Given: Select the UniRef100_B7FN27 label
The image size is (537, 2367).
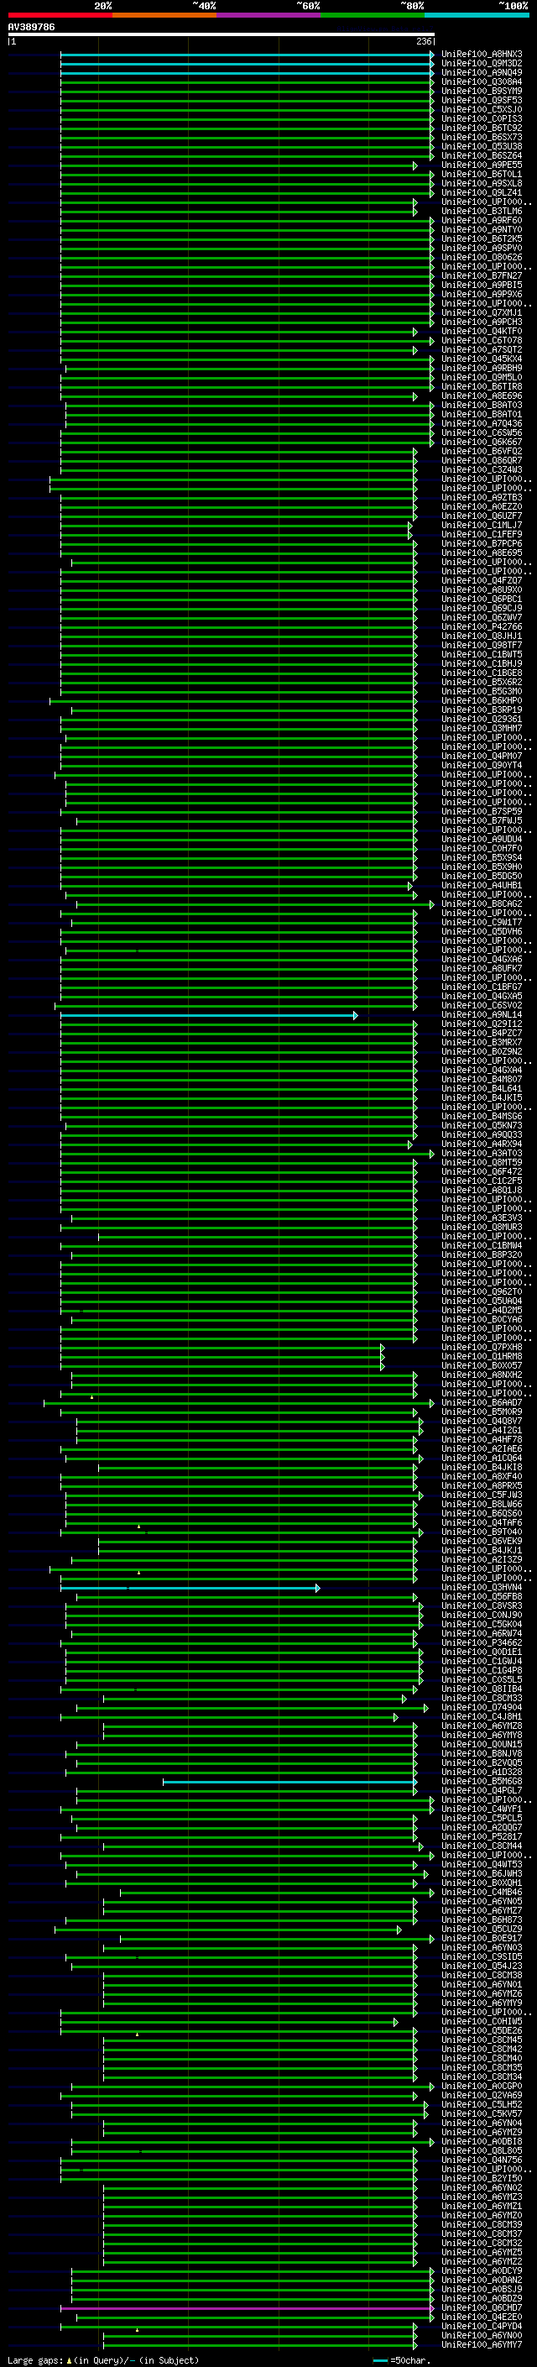Looking at the screenshot, I should coord(481,275).
